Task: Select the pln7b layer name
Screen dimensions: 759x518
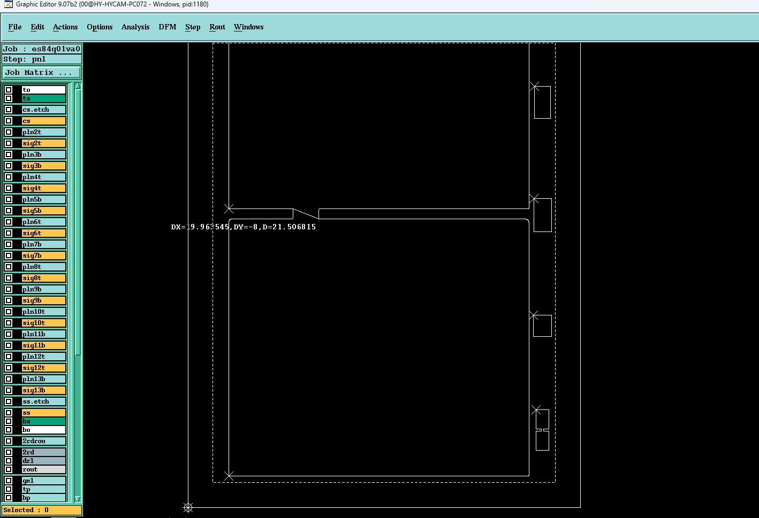Action: pos(44,244)
